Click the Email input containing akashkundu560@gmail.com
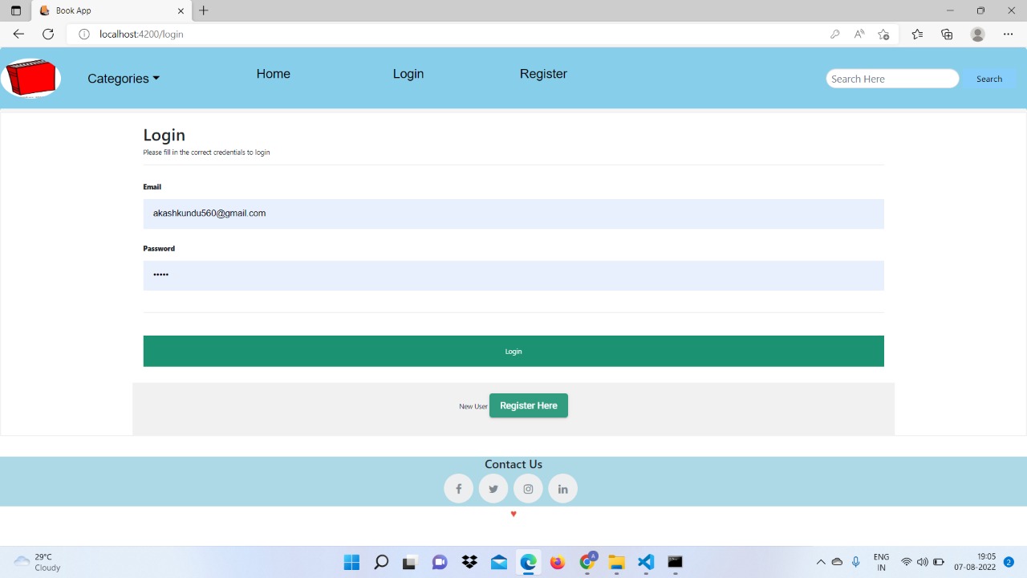Screen dimensions: 1027x578 513,214
